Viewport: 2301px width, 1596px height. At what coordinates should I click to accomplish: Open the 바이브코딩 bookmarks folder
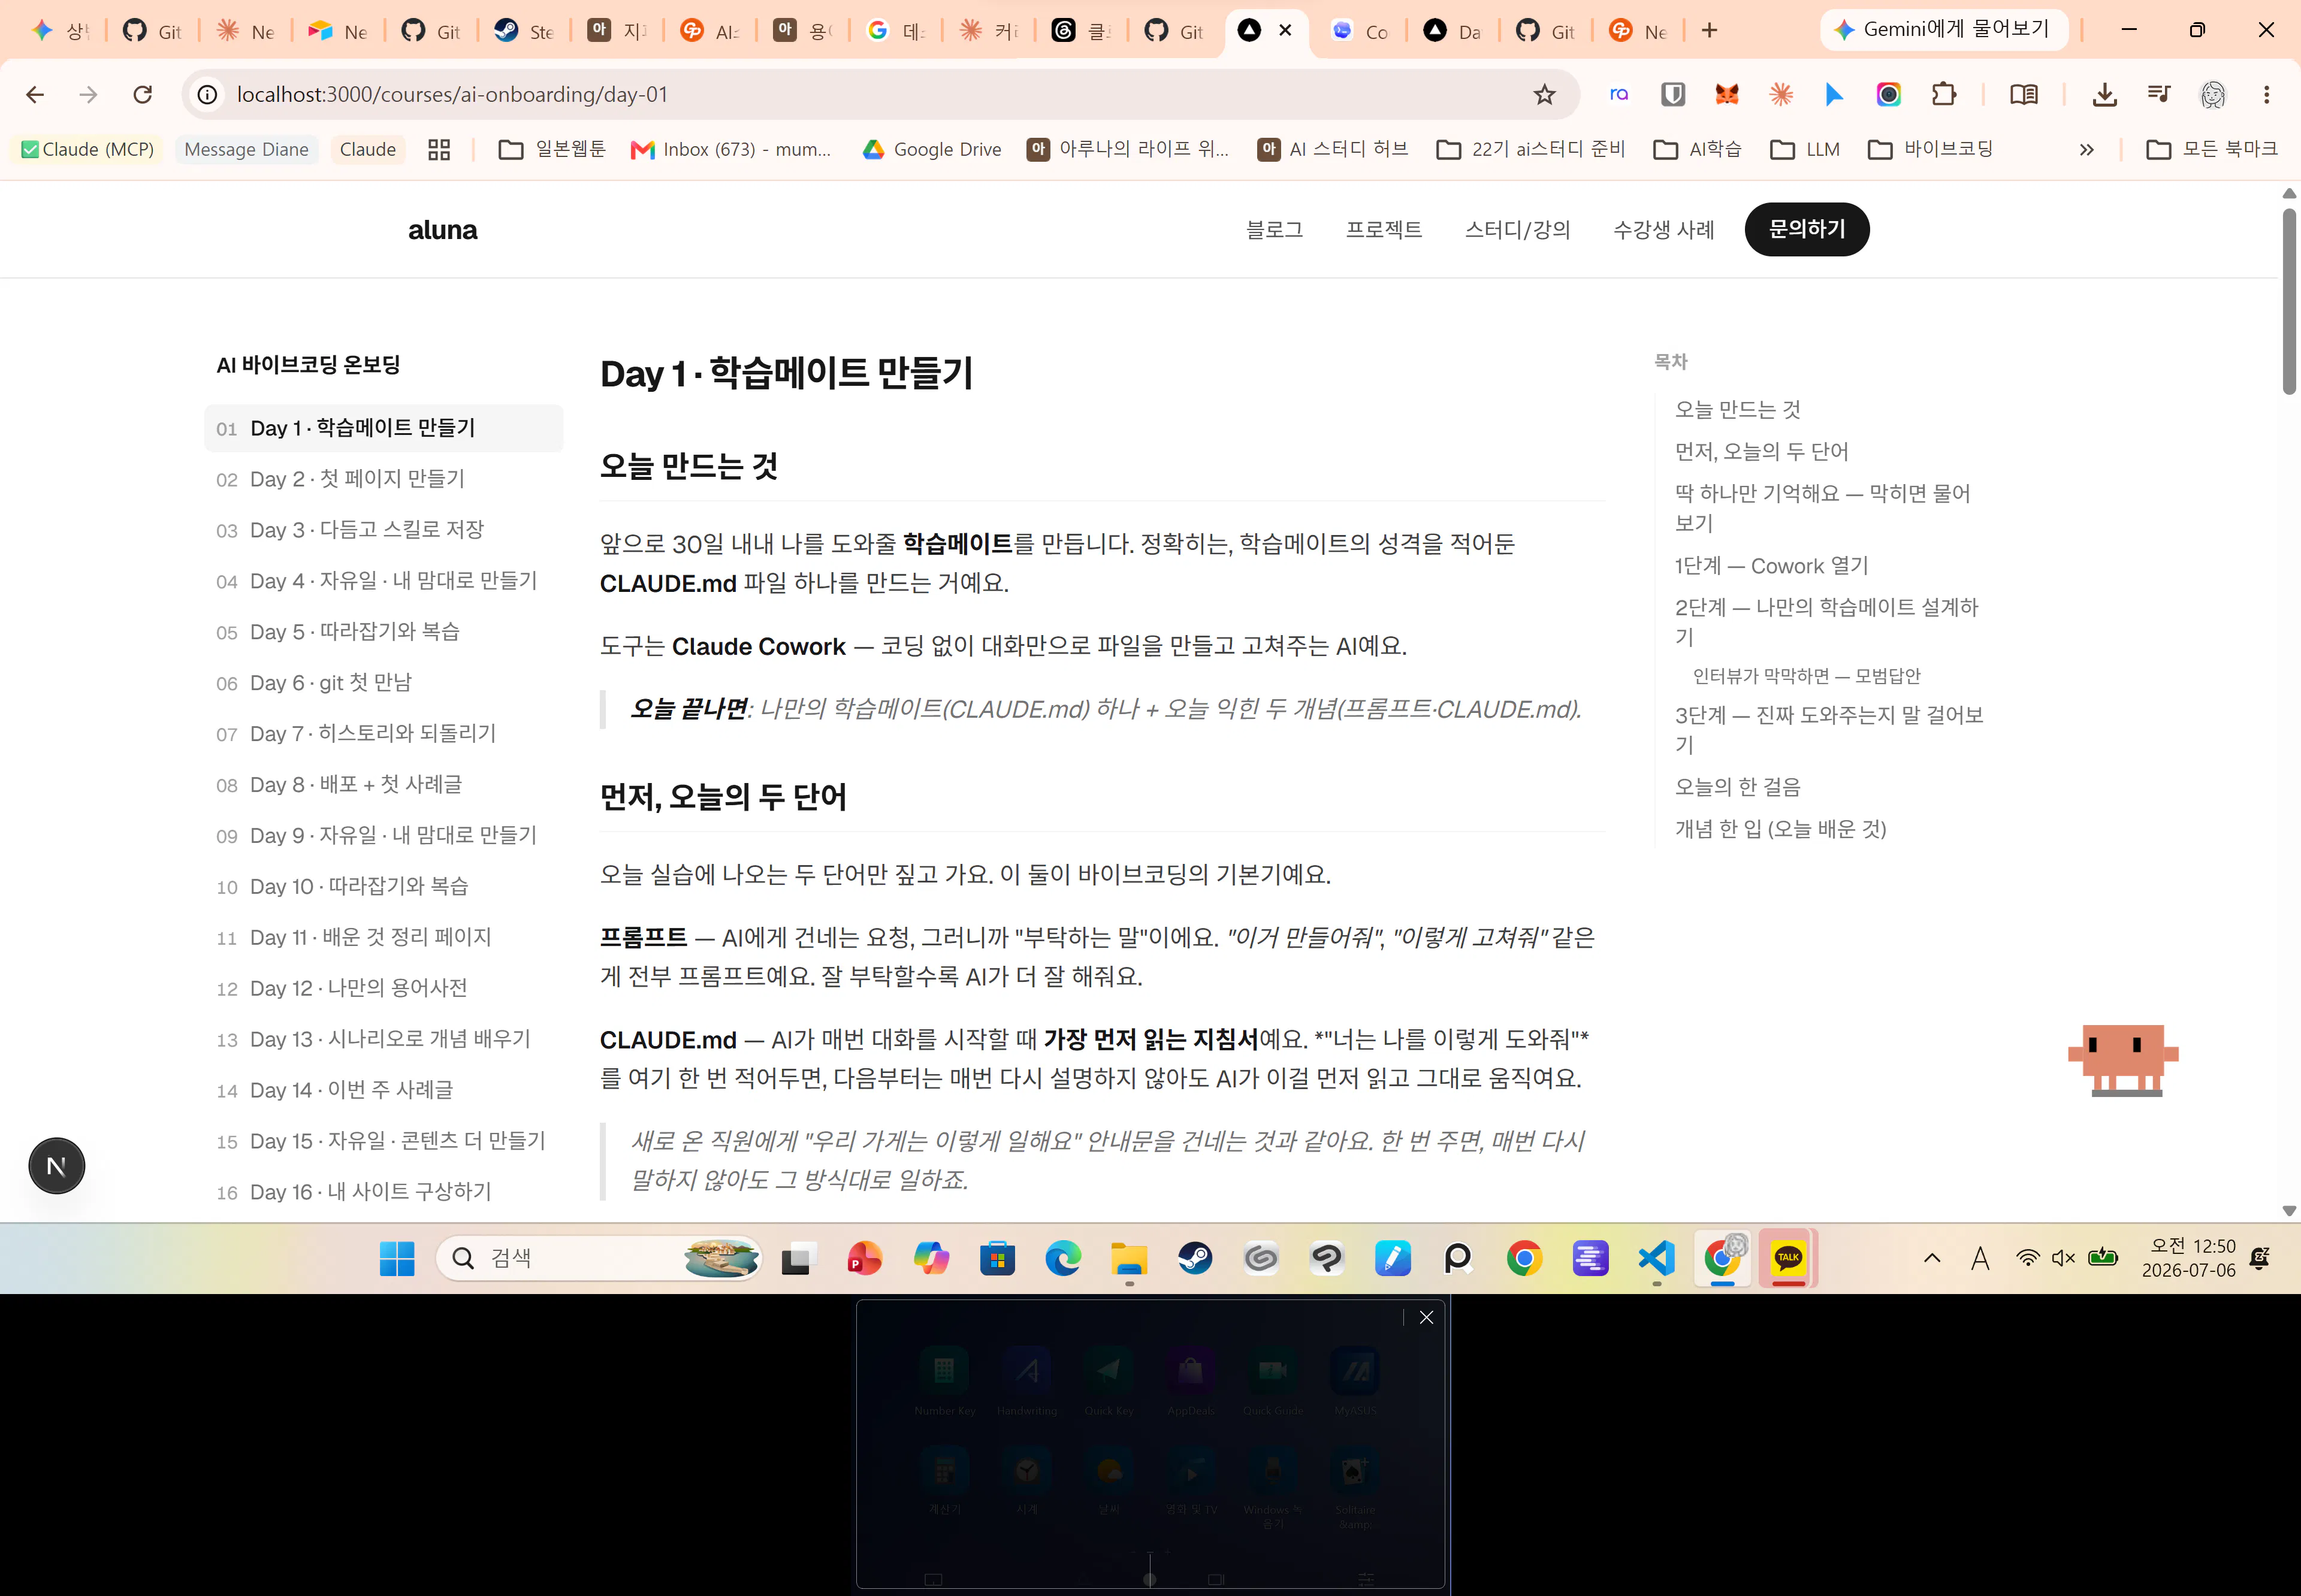point(1930,149)
